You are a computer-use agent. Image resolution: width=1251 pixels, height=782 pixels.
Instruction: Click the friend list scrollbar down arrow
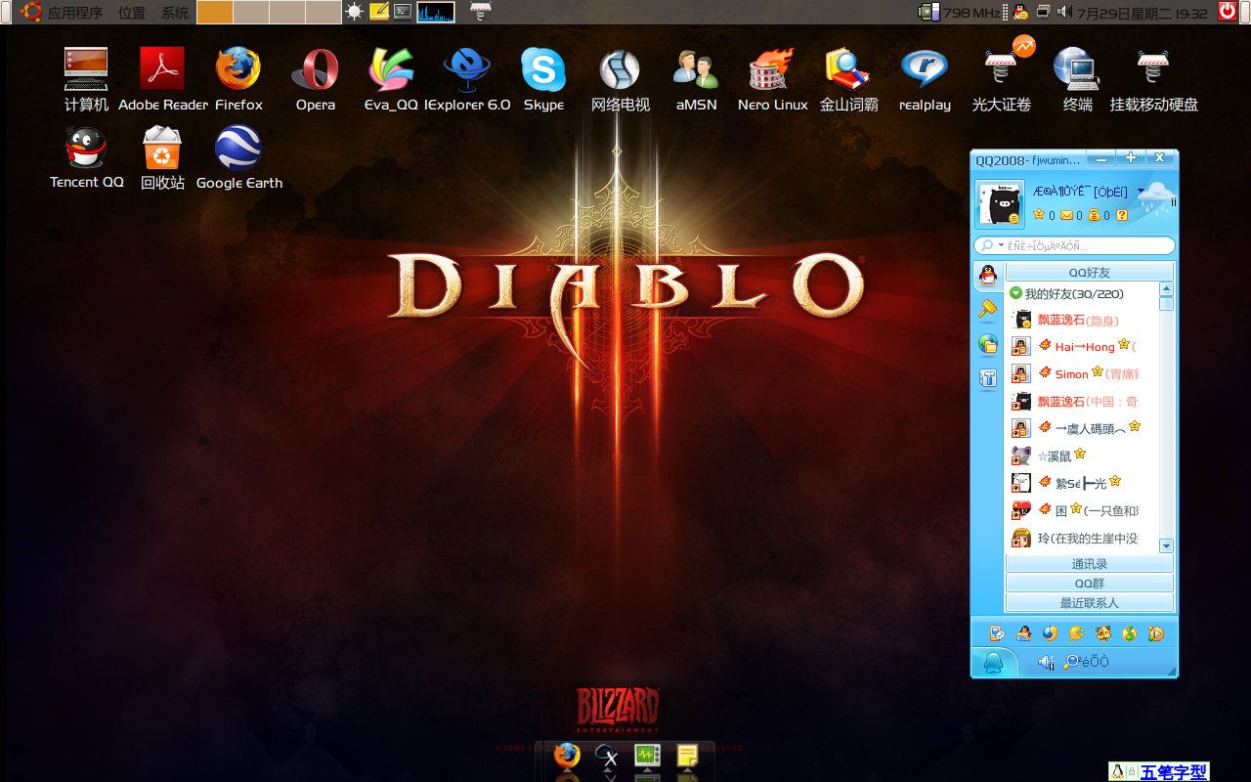1166,545
